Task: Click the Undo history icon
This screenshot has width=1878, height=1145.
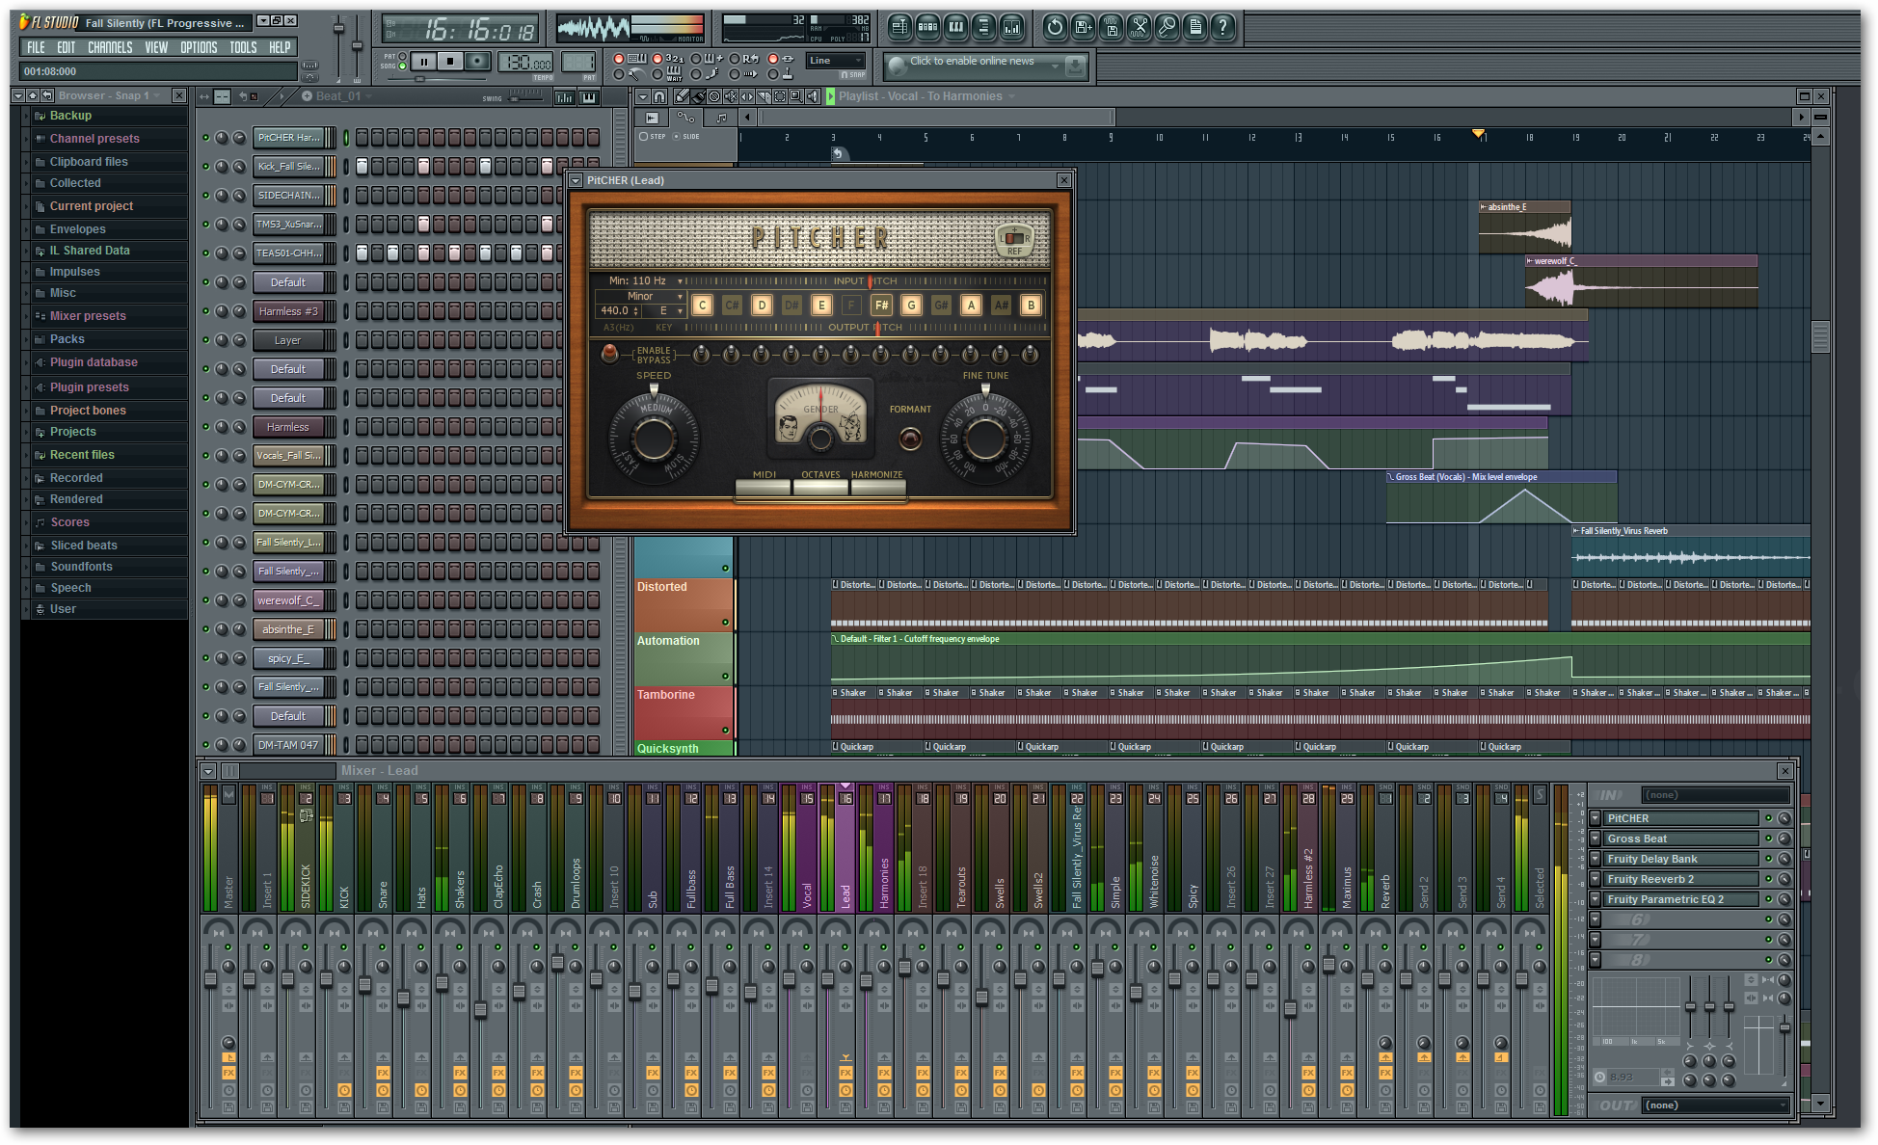Action: pos(1056,27)
